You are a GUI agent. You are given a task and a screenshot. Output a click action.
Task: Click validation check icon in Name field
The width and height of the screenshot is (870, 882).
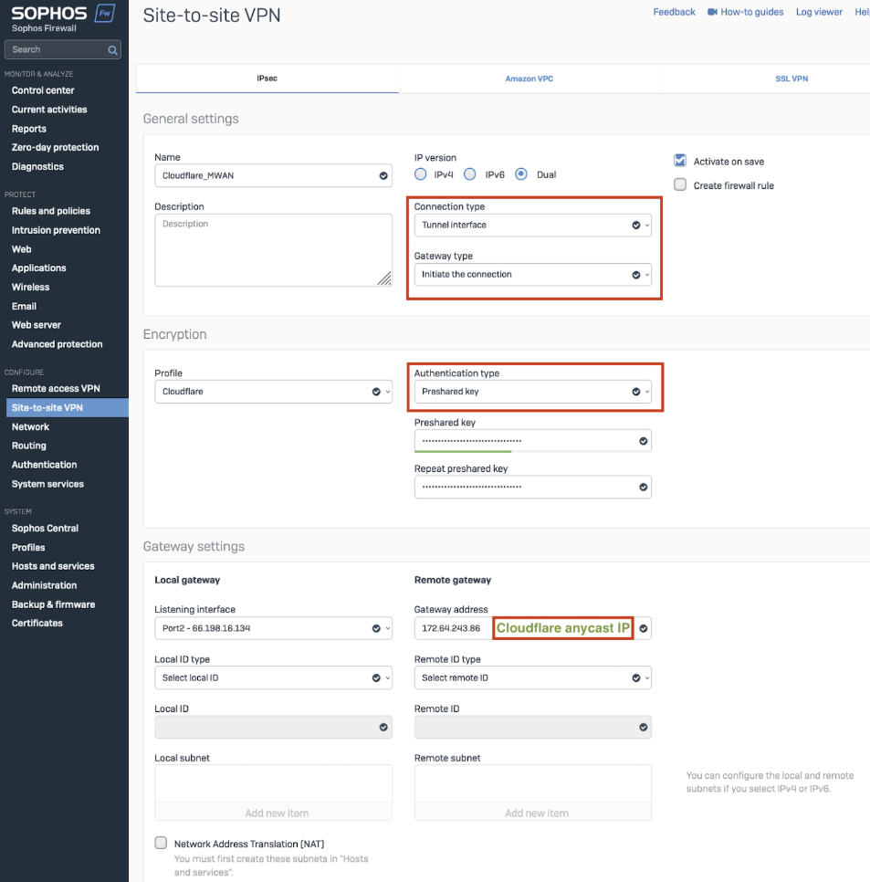coord(383,175)
